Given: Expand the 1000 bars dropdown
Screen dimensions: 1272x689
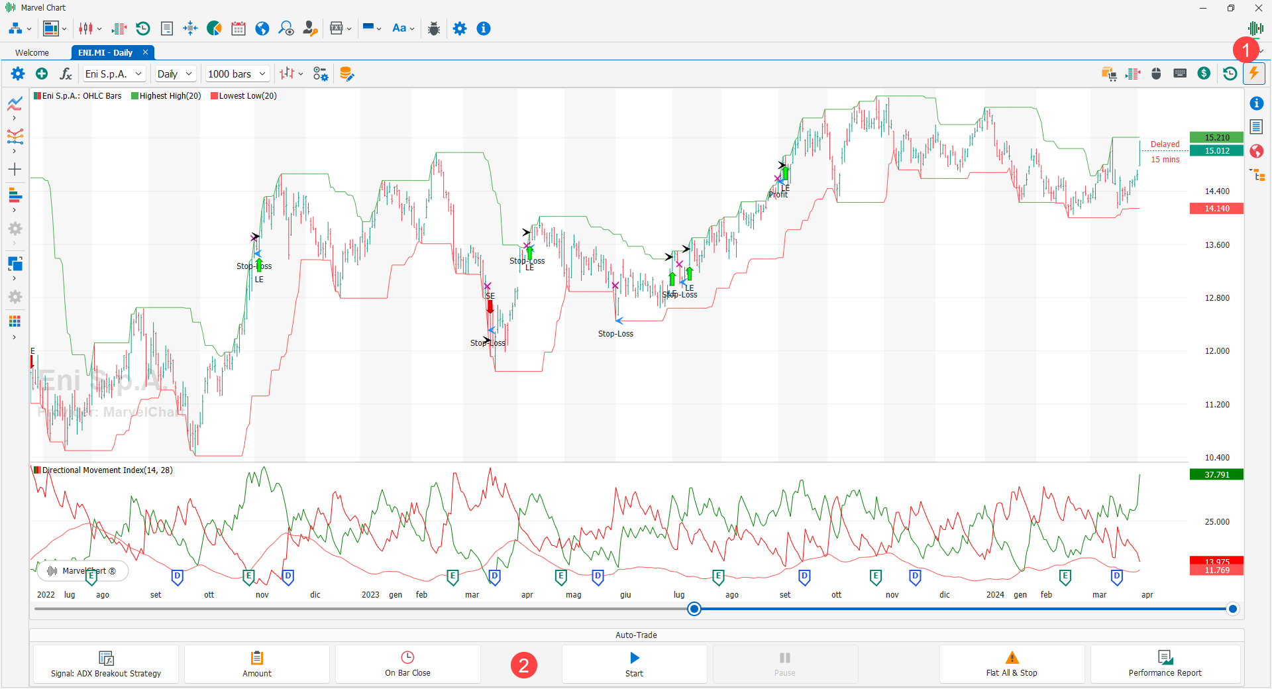Looking at the screenshot, I should 237,74.
